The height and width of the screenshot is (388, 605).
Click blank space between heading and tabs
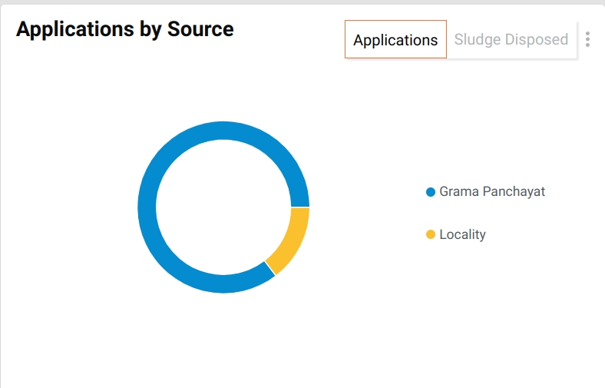point(288,31)
